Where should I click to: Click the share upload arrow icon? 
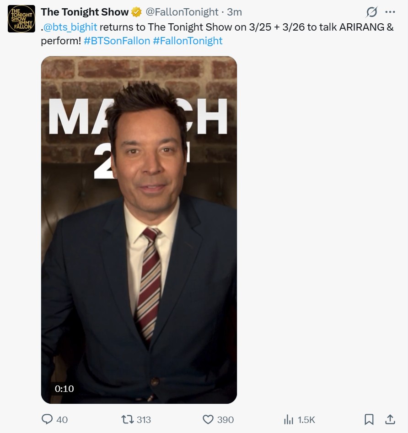pos(390,419)
